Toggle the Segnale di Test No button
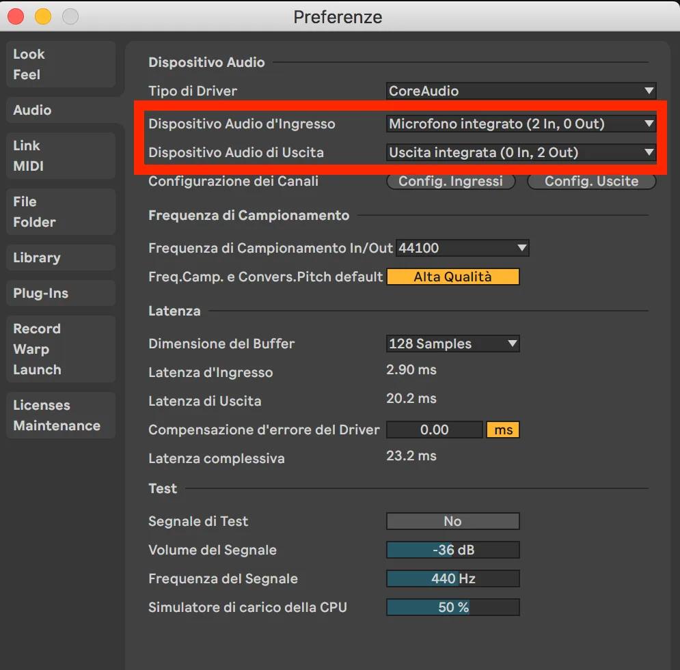Image resolution: width=680 pixels, height=670 pixels. click(452, 521)
